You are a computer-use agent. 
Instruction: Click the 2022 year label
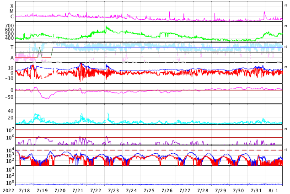click(x=8, y=190)
